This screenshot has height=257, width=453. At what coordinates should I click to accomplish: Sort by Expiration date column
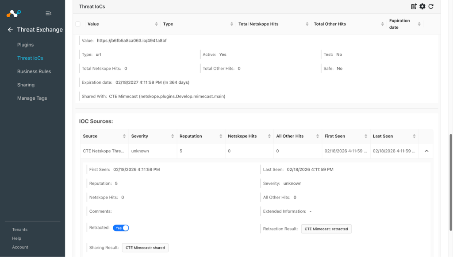(419, 24)
